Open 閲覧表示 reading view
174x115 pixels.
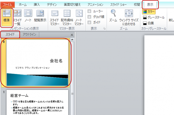41,17
